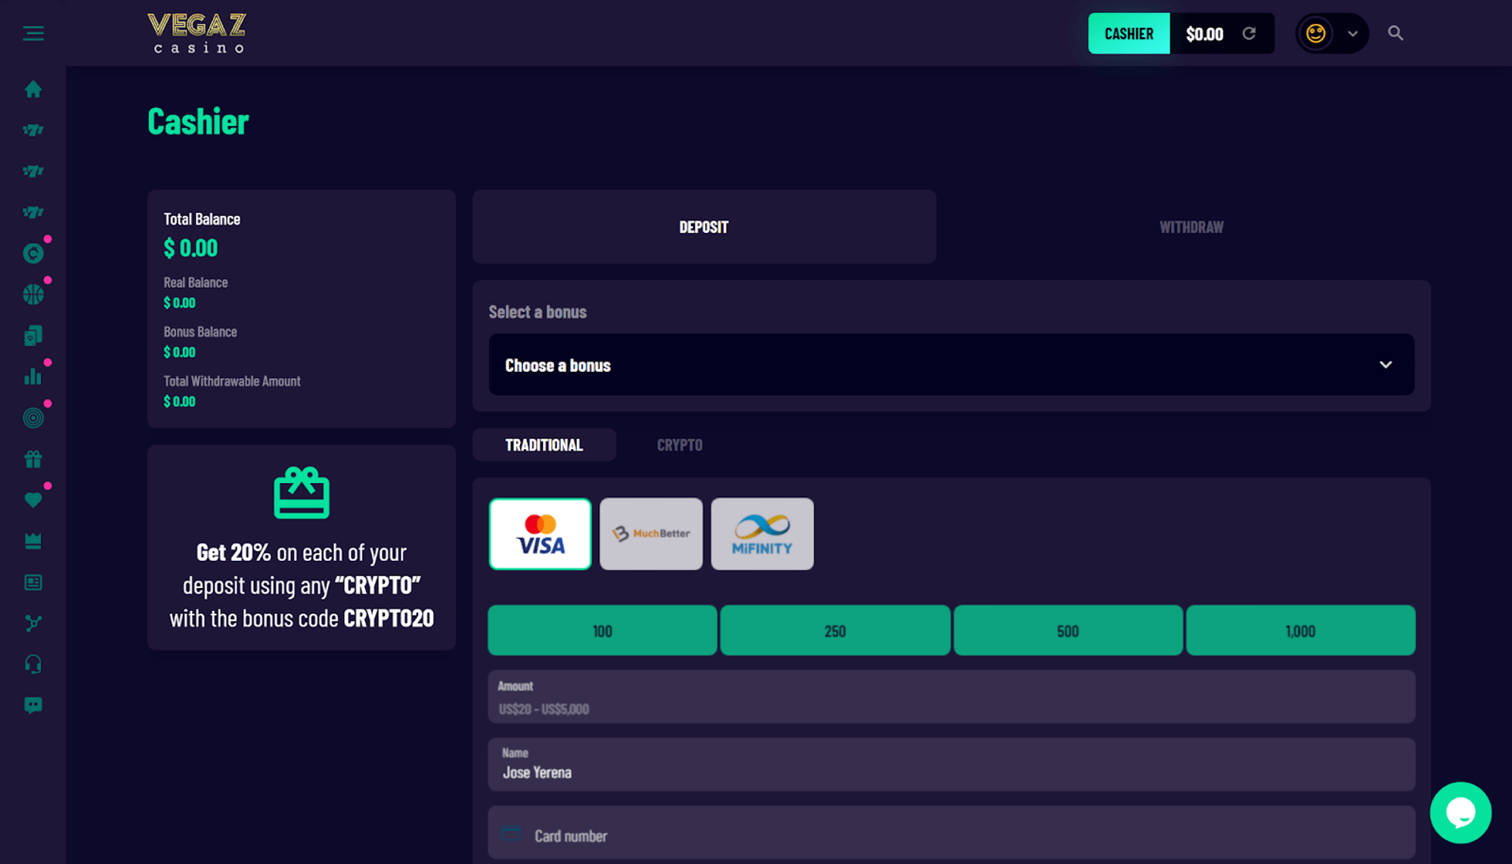Select the 1,000 preset deposit amount
Image resolution: width=1512 pixels, height=864 pixels.
point(1300,631)
